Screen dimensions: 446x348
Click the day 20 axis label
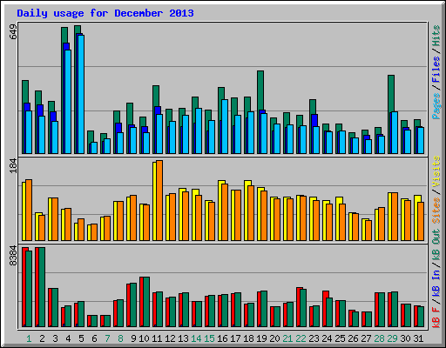click(x=274, y=338)
